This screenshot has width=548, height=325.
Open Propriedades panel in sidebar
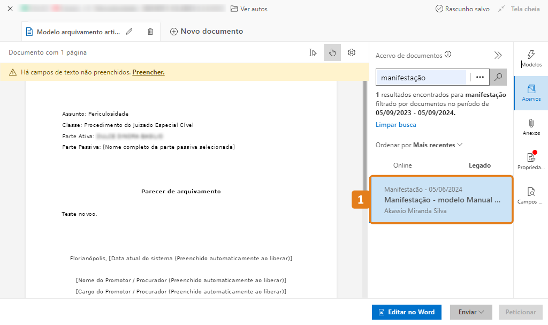(531, 161)
